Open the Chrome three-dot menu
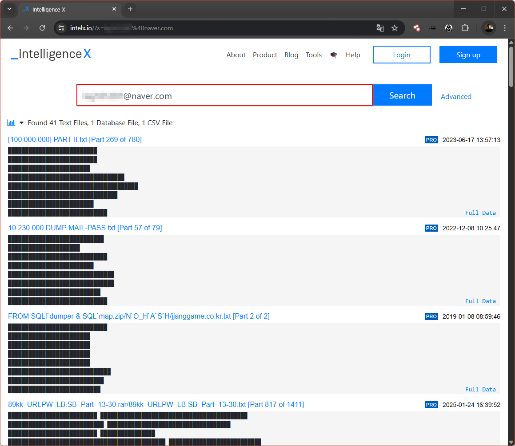The width and height of the screenshot is (515, 446). click(505, 28)
